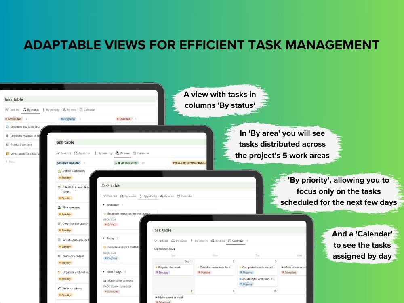
Task: Select the Sep 1 calendar day
Action: pyautogui.click(x=188, y=261)
